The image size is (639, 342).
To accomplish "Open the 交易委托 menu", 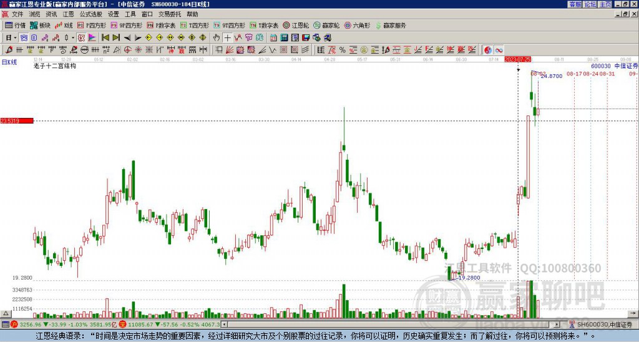I will click(x=170, y=14).
